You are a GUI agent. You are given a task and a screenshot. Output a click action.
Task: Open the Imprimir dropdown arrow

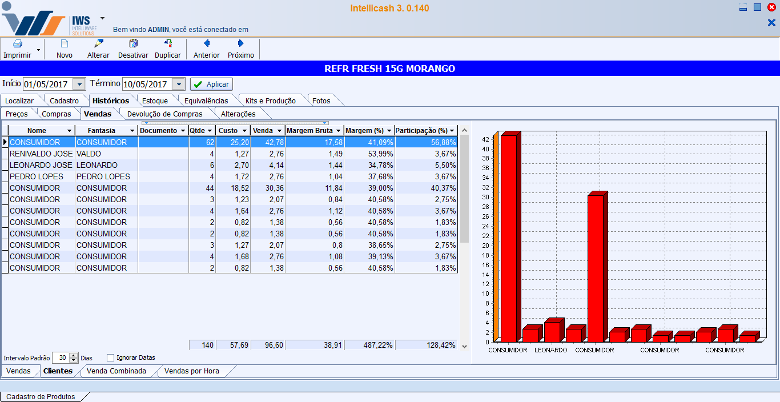(x=38, y=50)
